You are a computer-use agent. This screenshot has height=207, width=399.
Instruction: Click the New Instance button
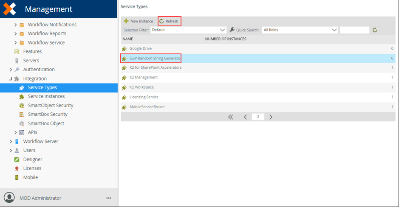click(x=139, y=21)
